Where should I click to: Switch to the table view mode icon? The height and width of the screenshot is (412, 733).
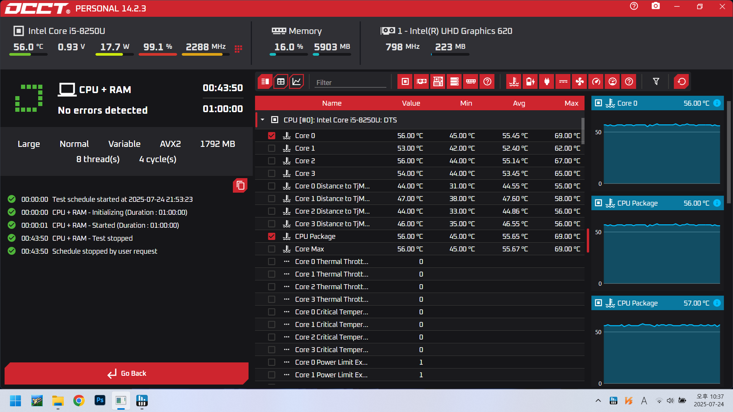[x=281, y=82]
